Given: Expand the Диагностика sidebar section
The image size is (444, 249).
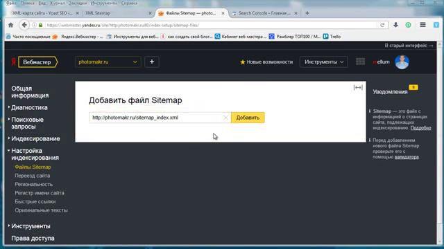Looking at the screenshot, I should click(29, 108).
